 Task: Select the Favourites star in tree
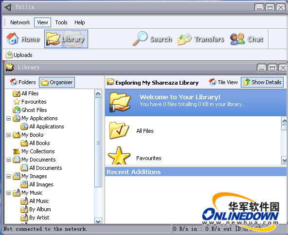(x=17, y=102)
